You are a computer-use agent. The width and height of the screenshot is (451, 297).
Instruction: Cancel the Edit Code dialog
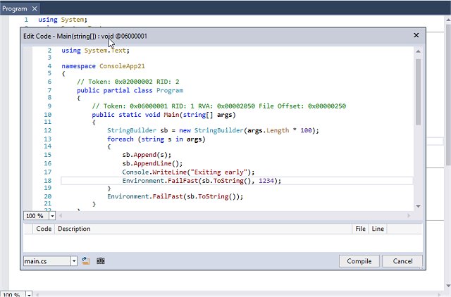coord(402,261)
